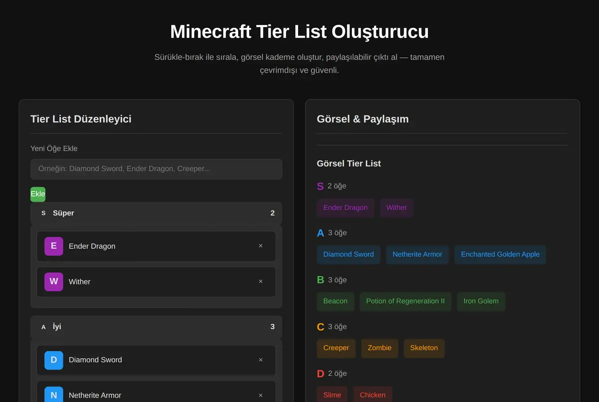This screenshot has height=402, width=599.
Task: Click the orange C tier letter
Action: tap(320, 327)
